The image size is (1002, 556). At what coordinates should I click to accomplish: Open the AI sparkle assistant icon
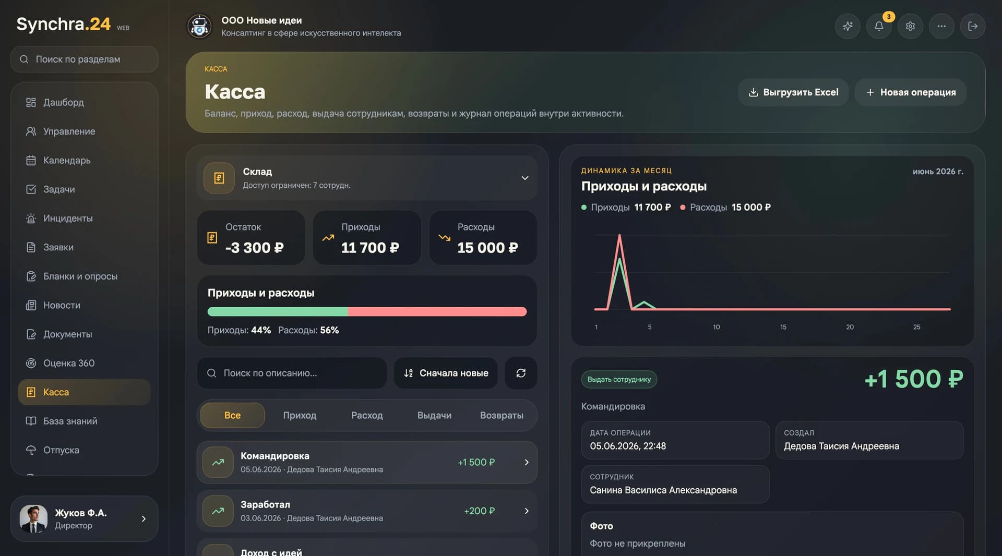(x=848, y=26)
